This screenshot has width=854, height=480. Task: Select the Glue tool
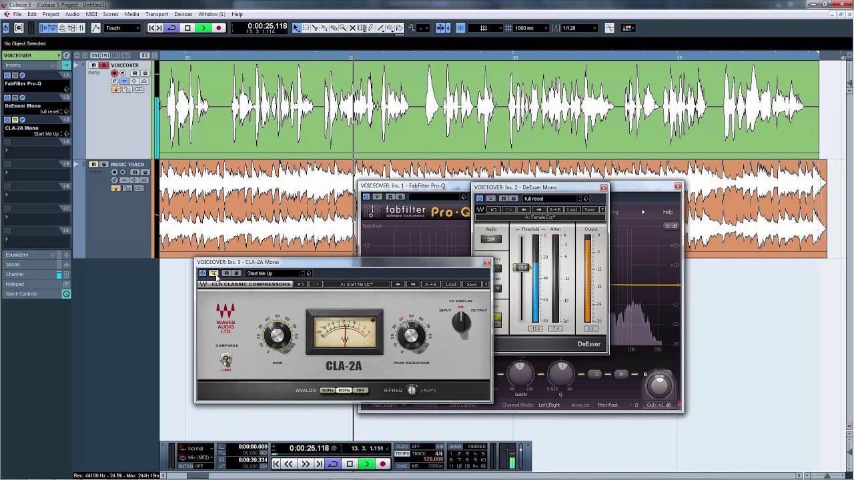click(324, 28)
